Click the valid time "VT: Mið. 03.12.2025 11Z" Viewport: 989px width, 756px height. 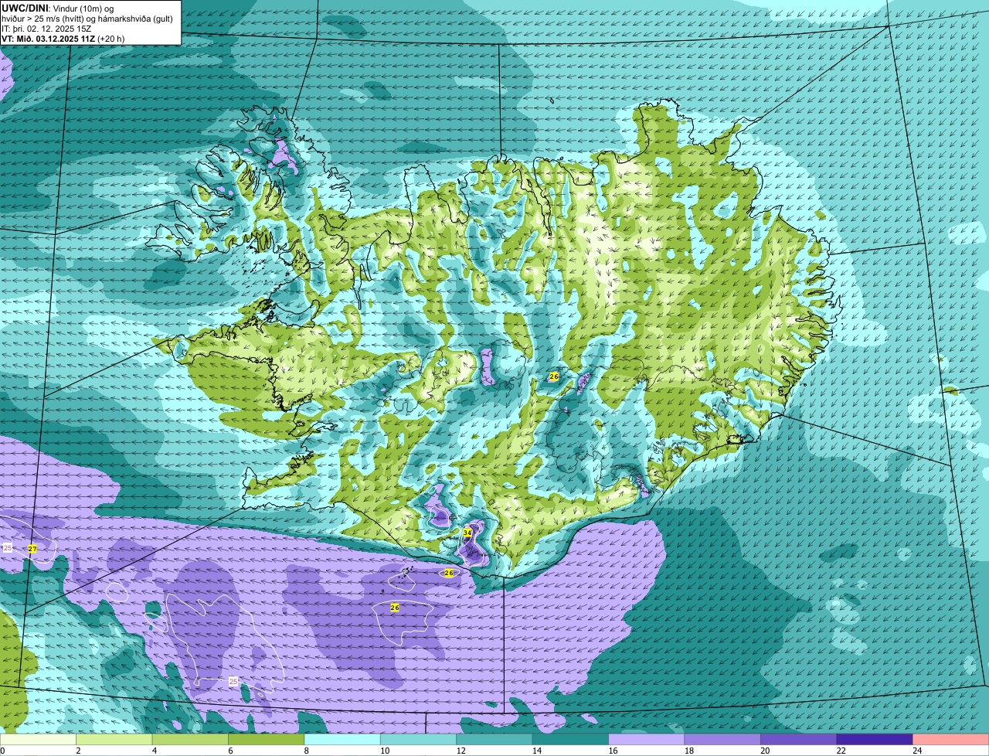pos(49,38)
